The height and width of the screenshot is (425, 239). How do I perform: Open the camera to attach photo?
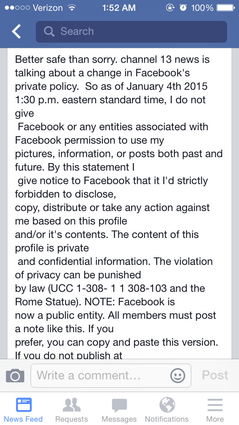point(15,375)
